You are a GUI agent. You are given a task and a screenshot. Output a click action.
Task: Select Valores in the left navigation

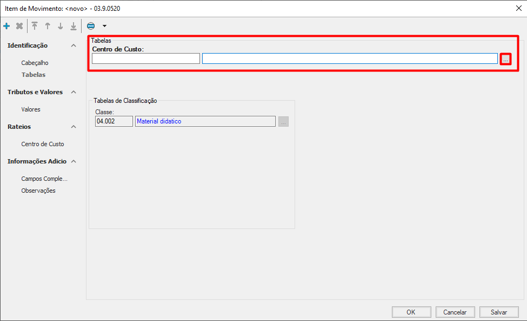click(x=31, y=109)
